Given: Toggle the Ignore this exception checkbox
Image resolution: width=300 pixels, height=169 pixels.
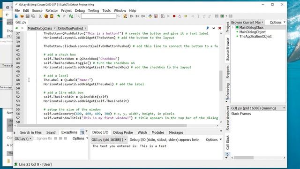Looking at the screenshot, I should point(35,138).
